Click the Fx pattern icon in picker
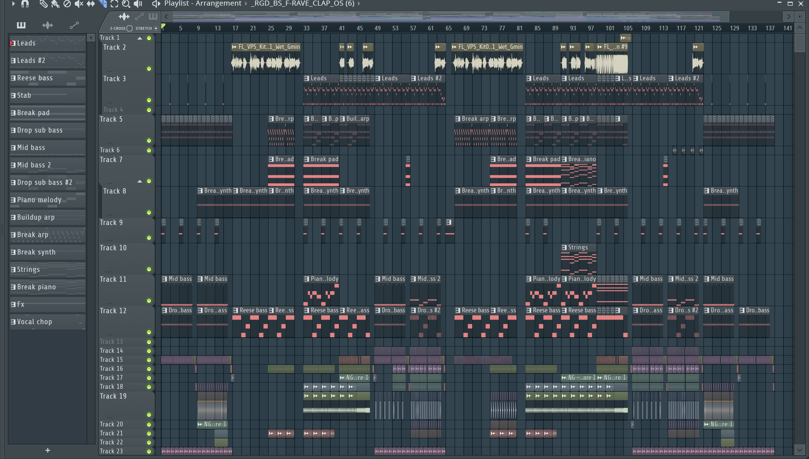The image size is (809, 459). tap(13, 304)
